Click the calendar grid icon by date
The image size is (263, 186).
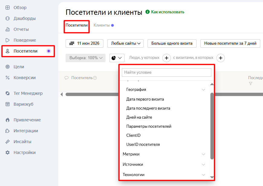click(72, 43)
